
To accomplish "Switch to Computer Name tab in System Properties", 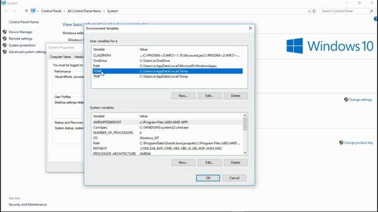I will pyautogui.click(x=60, y=57).
